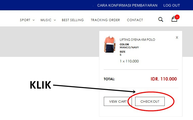193x120 pixels.
Task: Open the shopping bag cart icon
Action: [x=174, y=19]
